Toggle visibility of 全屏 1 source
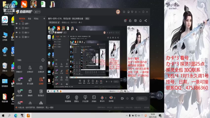210x118 pixels. click(17, 24)
